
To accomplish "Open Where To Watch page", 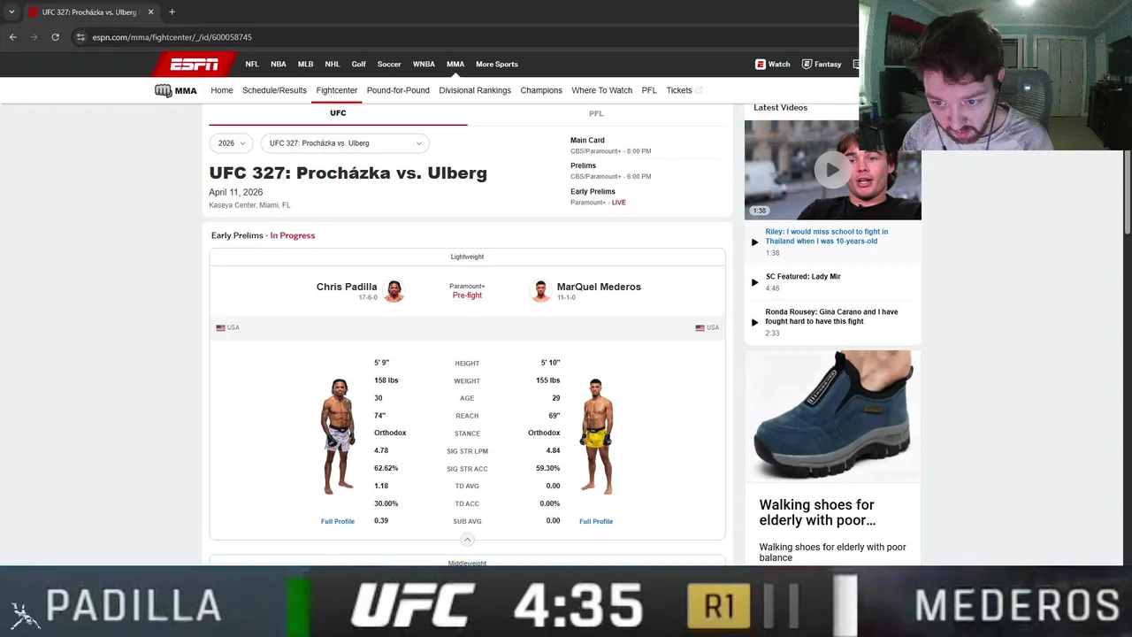I will 601,90.
